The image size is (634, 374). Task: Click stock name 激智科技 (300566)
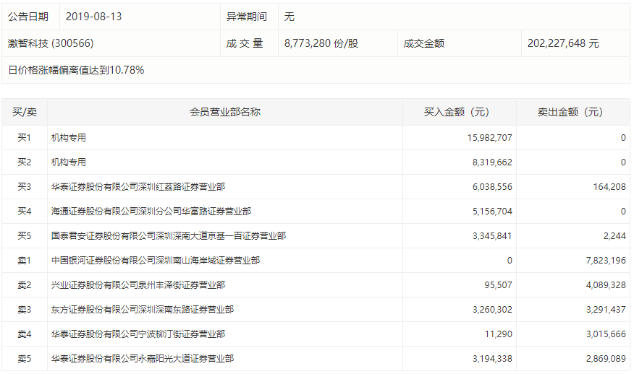[51, 43]
